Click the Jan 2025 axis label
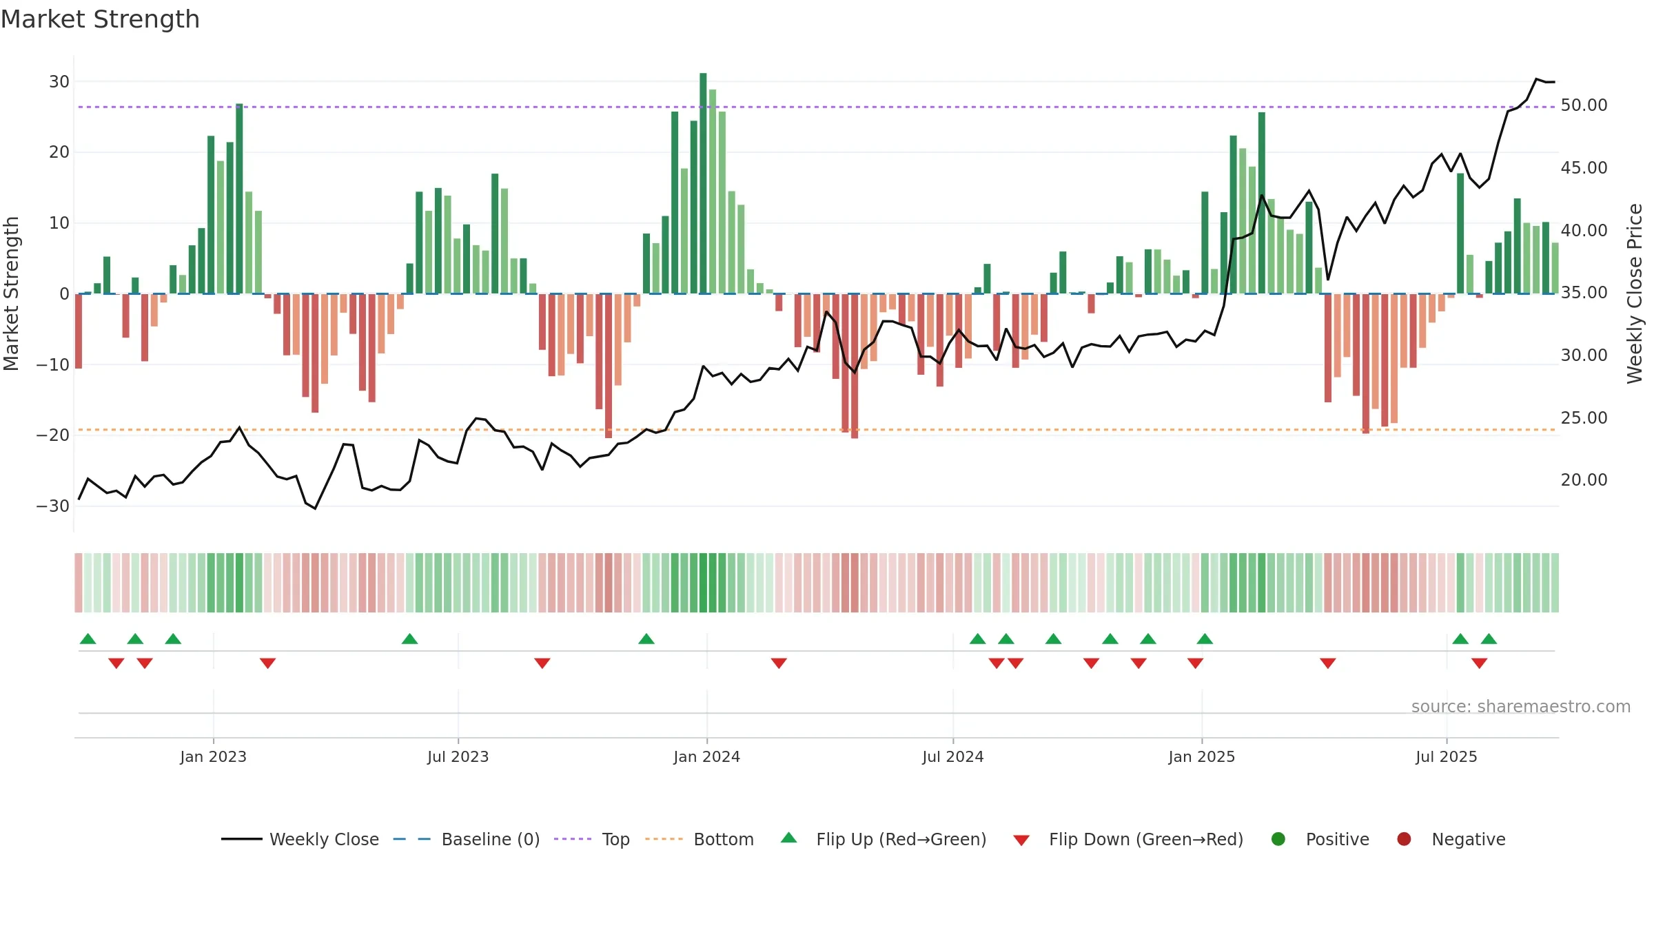This screenshot has height=930, width=1654. (1201, 756)
